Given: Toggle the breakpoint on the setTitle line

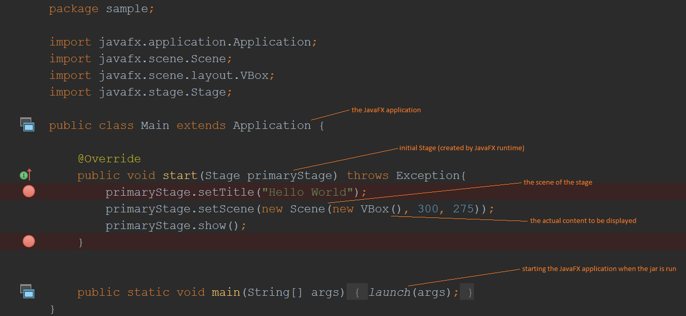Looking at the screenshot, I should point(29,192).
